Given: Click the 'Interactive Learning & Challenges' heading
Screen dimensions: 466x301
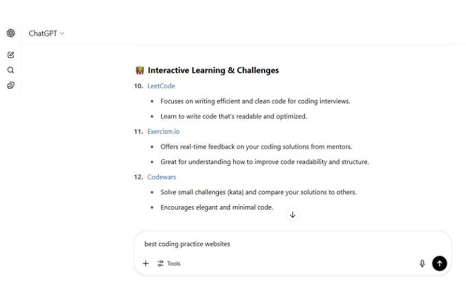Looking at the screenshot, I should coord(213,71).
